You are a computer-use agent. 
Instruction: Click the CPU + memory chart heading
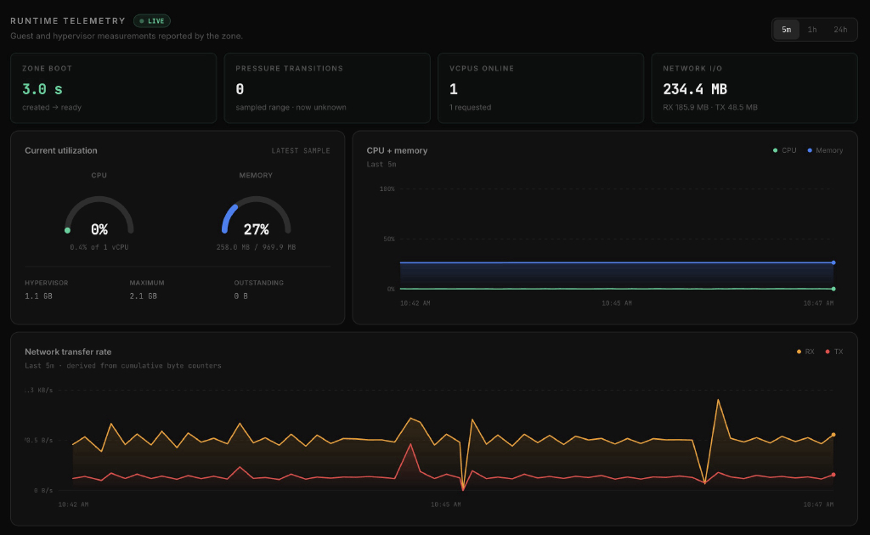[x=397, y=150]
